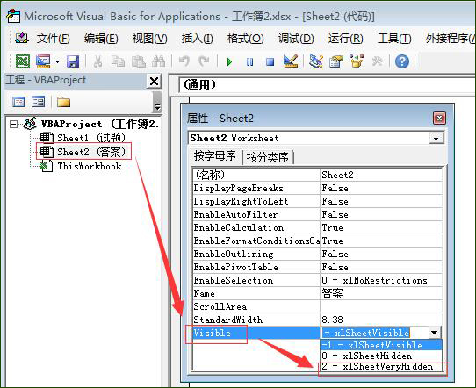Open the 工具(T) menu

coord(394,39)
